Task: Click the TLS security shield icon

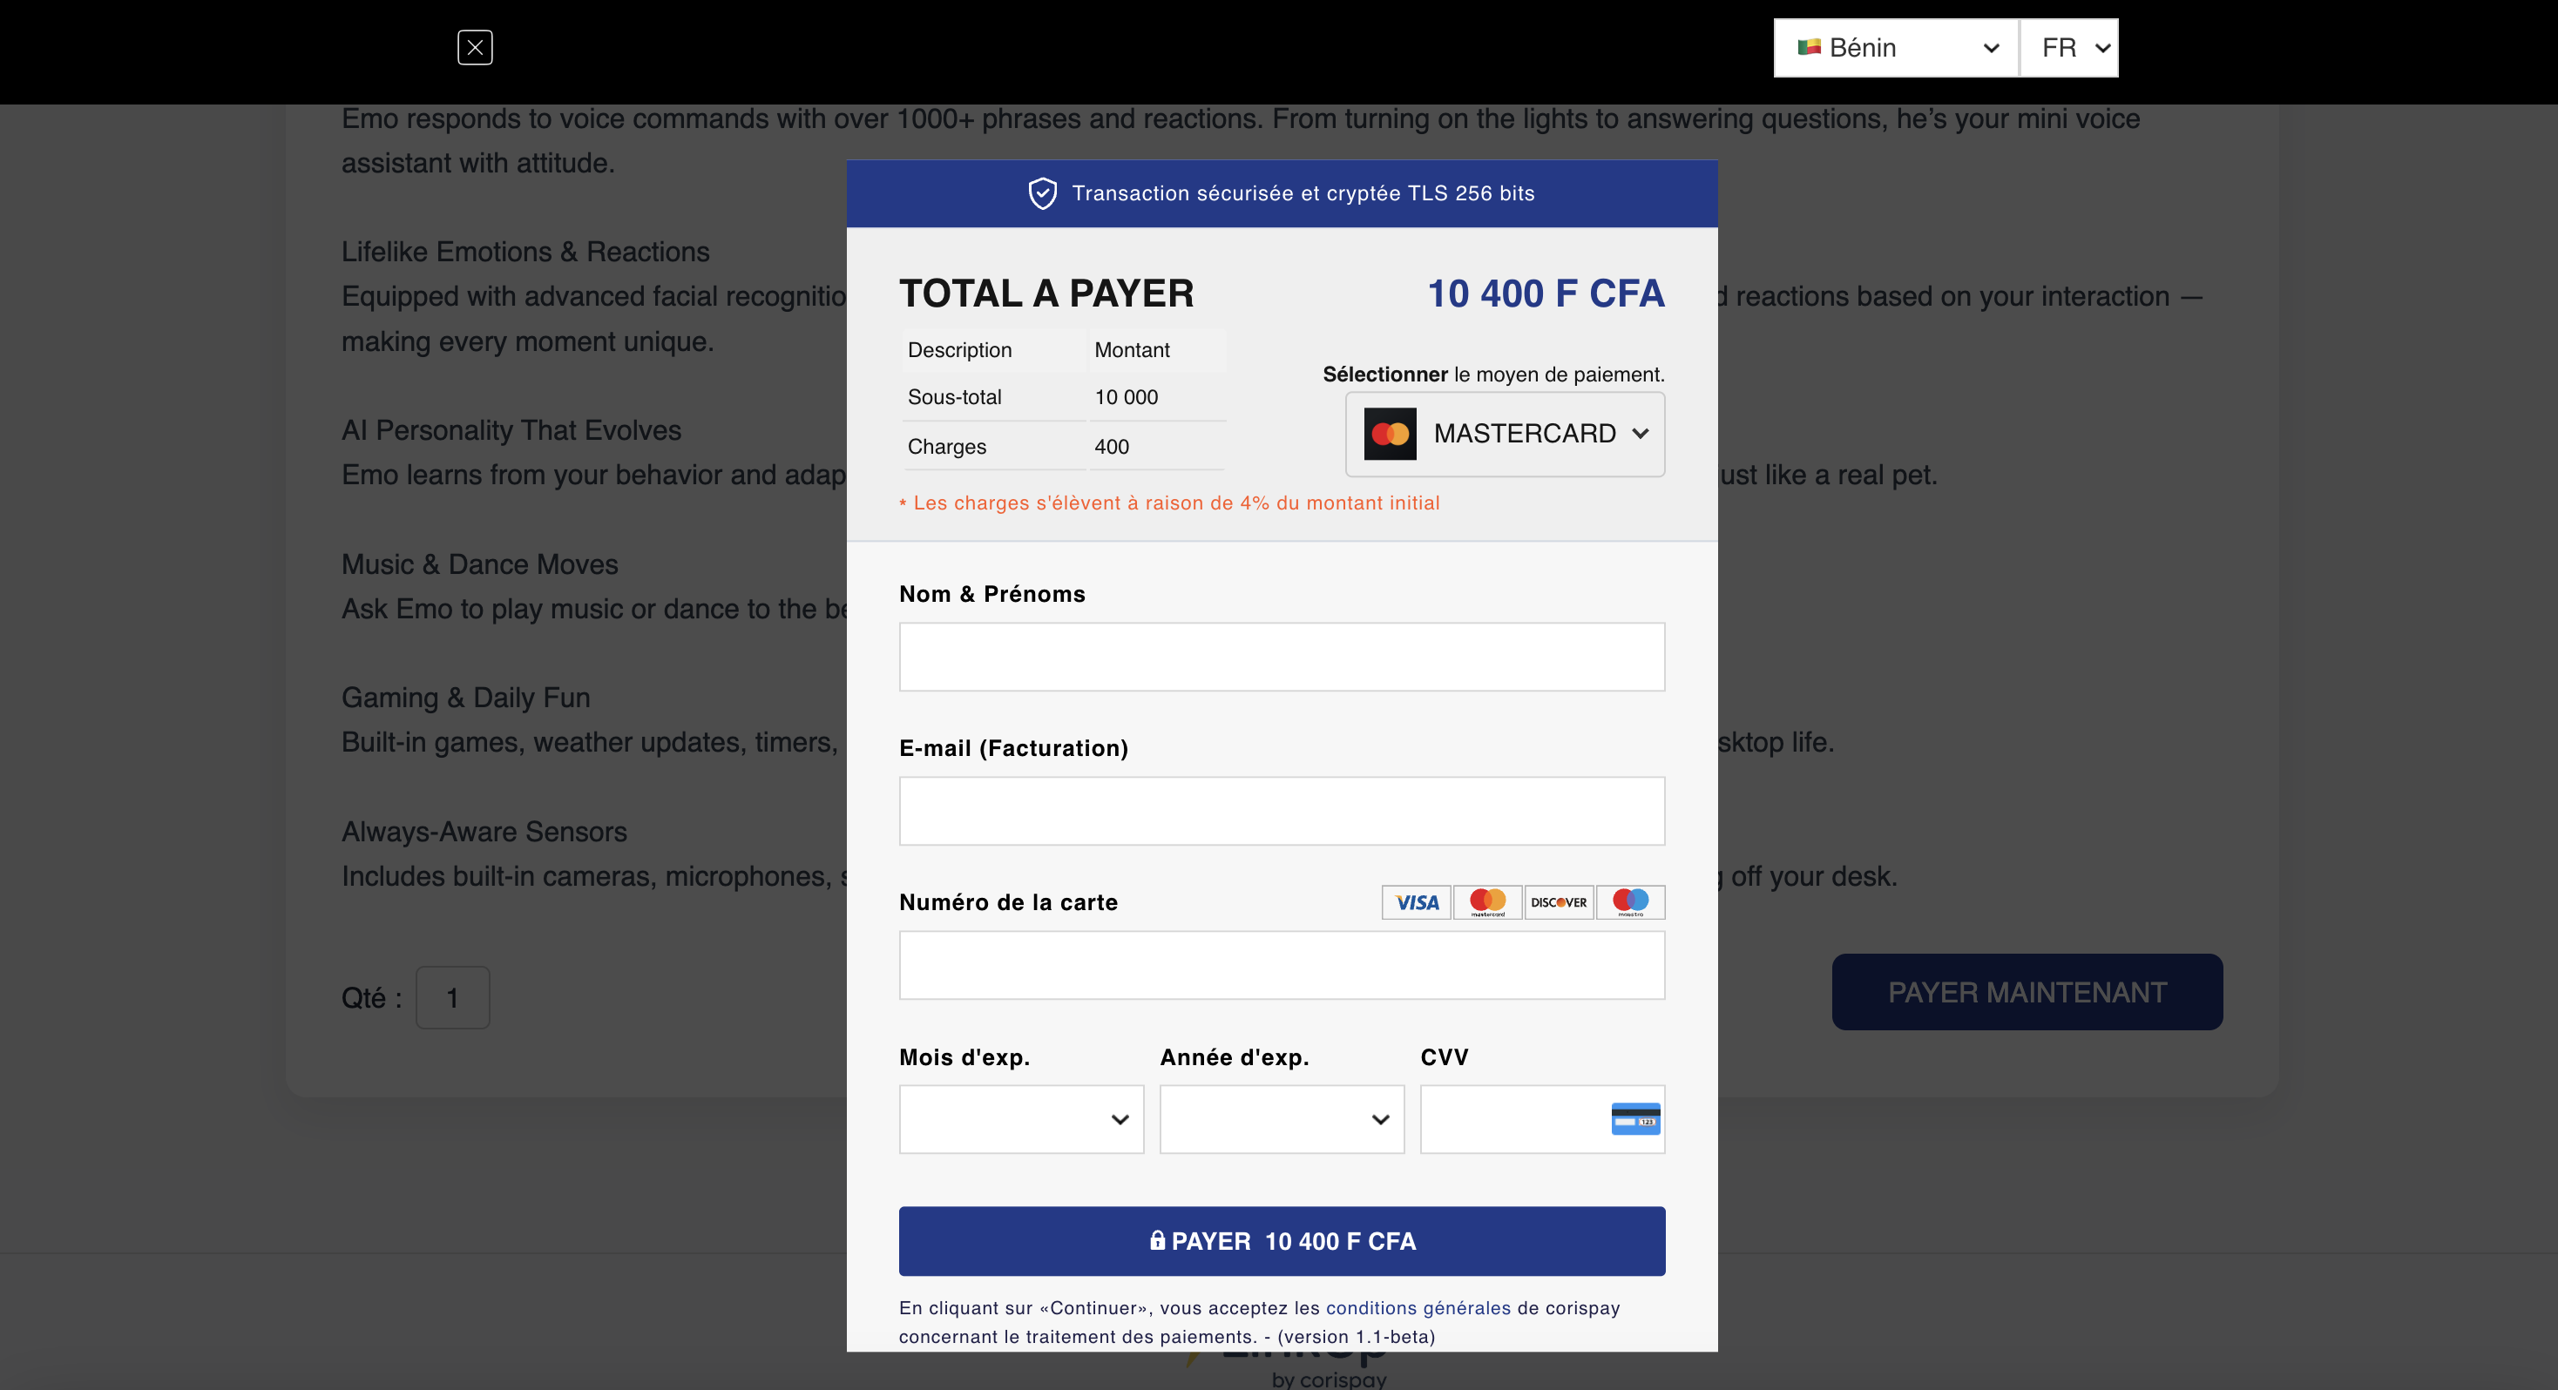Action: click(1042, 192)
